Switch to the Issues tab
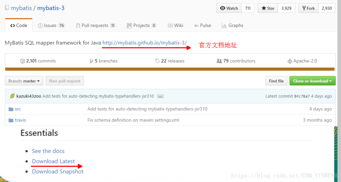Viewport: 341px width, 182px height. pyautogui.click(x=51, y=25)
